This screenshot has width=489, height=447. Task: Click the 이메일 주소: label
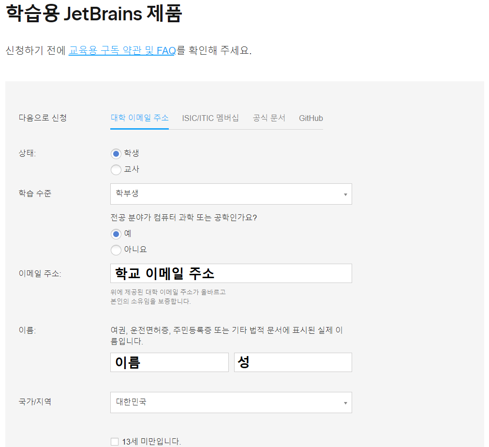[40, 273]
